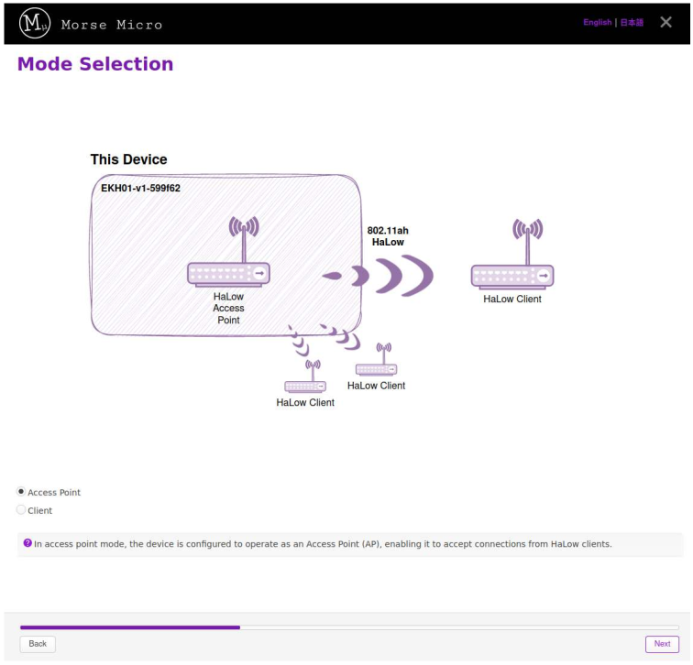Switch language to English
This screenshot has width=693, height=665.
[x=597, y=23]
